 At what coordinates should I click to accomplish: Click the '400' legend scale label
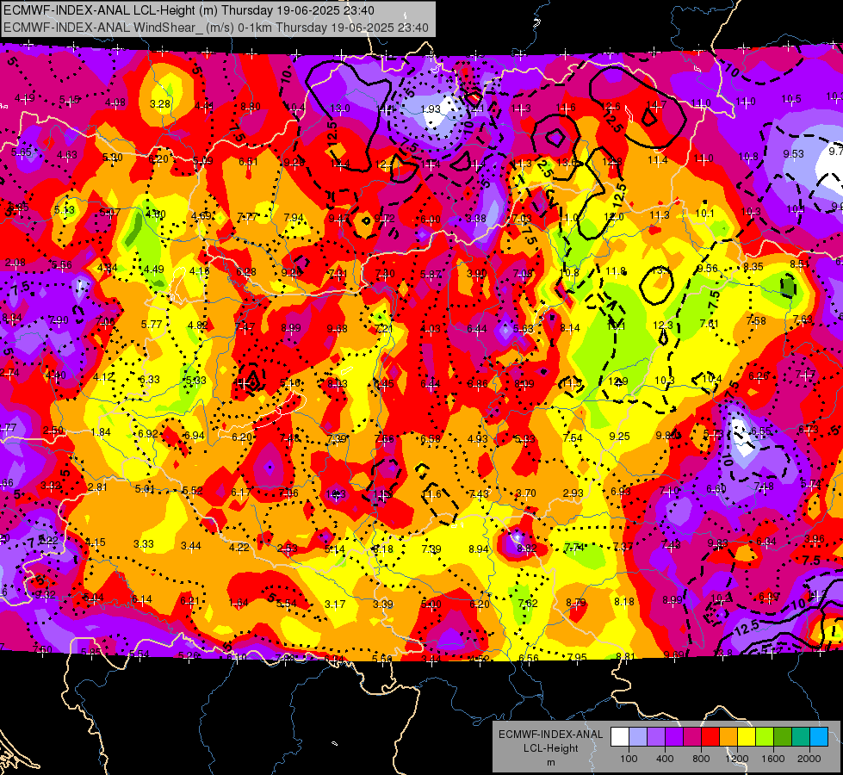665,759
